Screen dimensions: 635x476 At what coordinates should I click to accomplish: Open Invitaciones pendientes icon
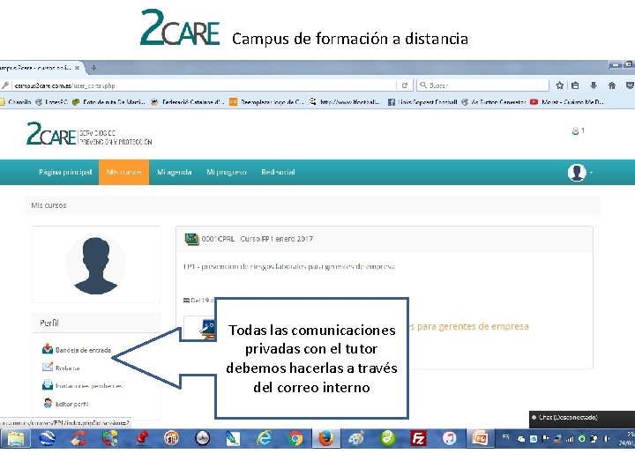tap(48, 385)
